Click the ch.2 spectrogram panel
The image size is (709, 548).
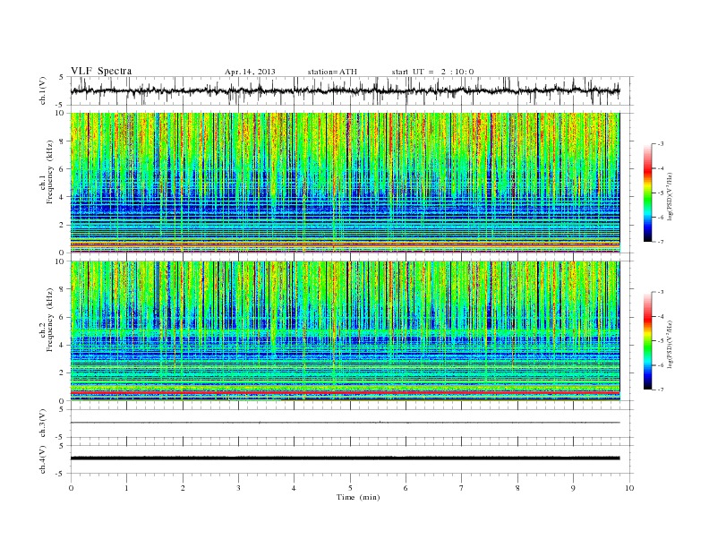(x=345, y=331)
